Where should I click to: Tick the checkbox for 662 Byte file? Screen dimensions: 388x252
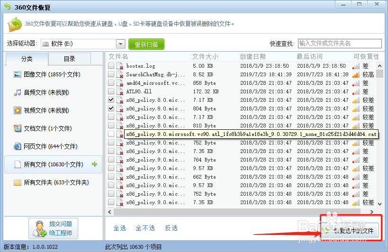tap(111, 177)
